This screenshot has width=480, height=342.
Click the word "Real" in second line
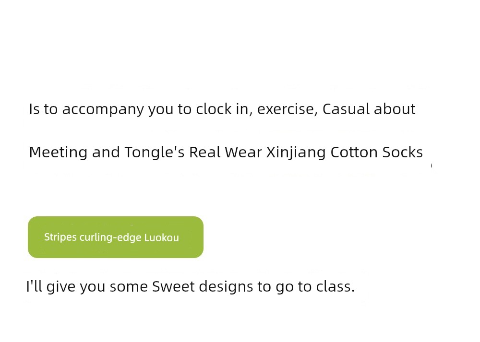coord(204,152)
